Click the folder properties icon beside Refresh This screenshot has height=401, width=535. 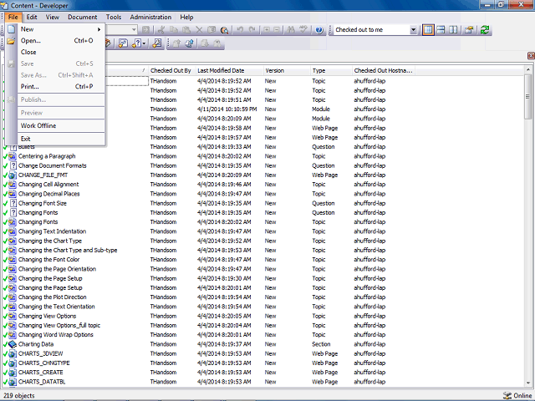(469, 30)
